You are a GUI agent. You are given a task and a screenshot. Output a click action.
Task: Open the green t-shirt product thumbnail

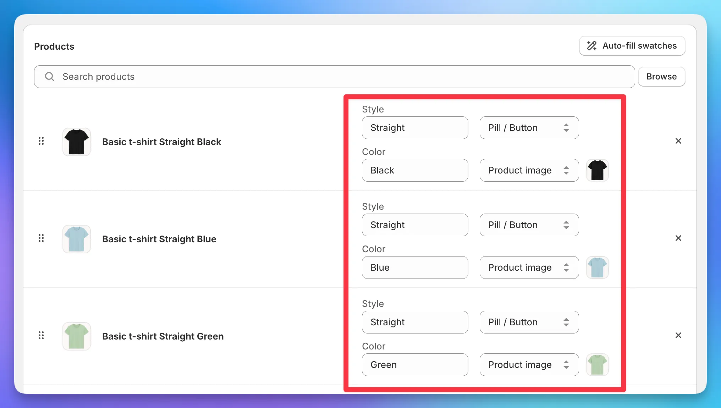[x=77, y=336]
